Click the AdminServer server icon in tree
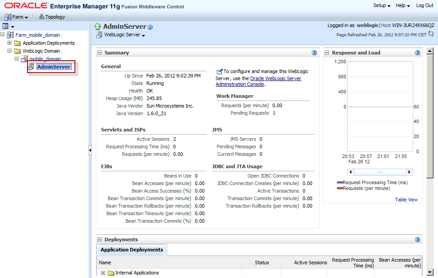 tap(31, 67)
